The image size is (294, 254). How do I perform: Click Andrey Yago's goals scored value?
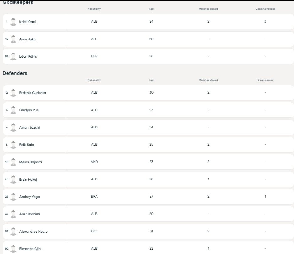[265, 196]
